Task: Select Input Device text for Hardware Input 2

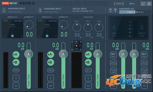Action: (x=51, y=12)
